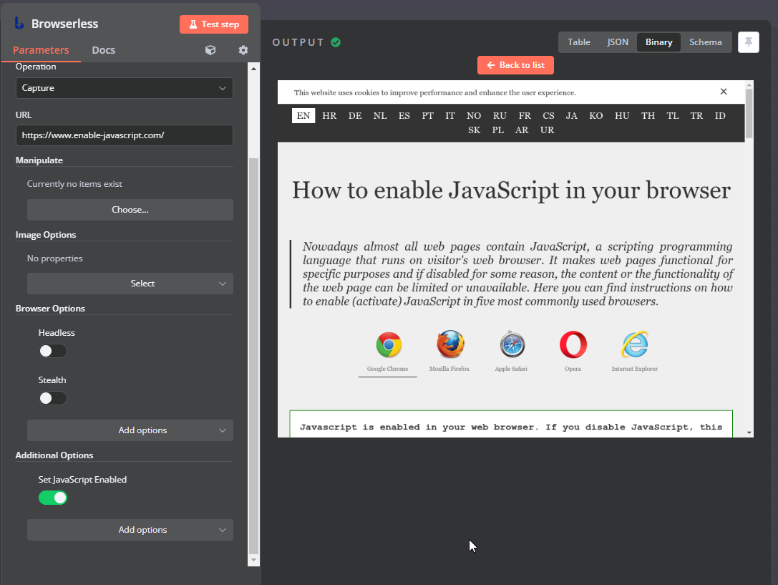Click the URL input field
The image size is (778, 585).
(x=125, y=135)
